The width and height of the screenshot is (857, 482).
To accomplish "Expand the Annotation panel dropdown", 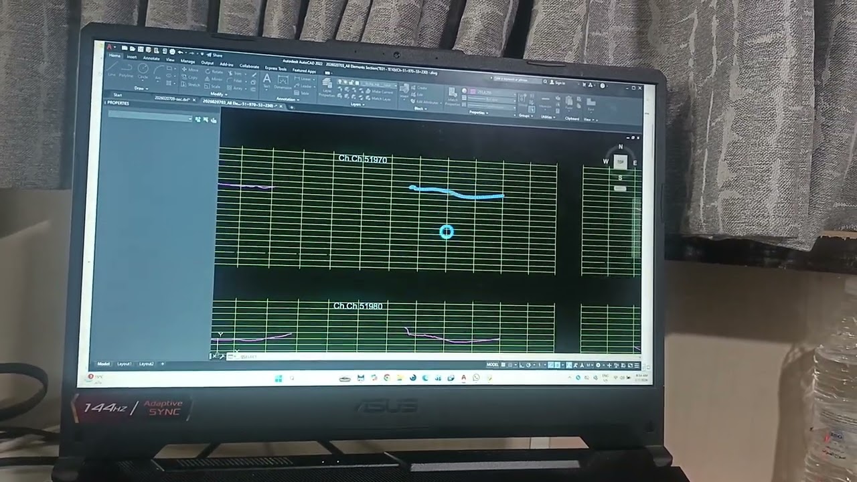I will point(287,99).
